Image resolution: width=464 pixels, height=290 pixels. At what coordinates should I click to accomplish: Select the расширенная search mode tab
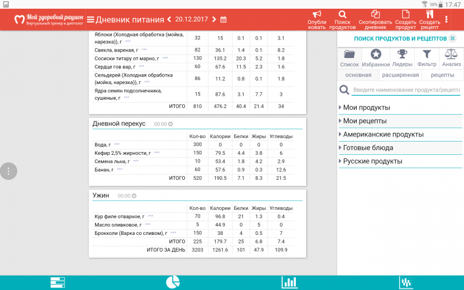click(x=400, y=75)
